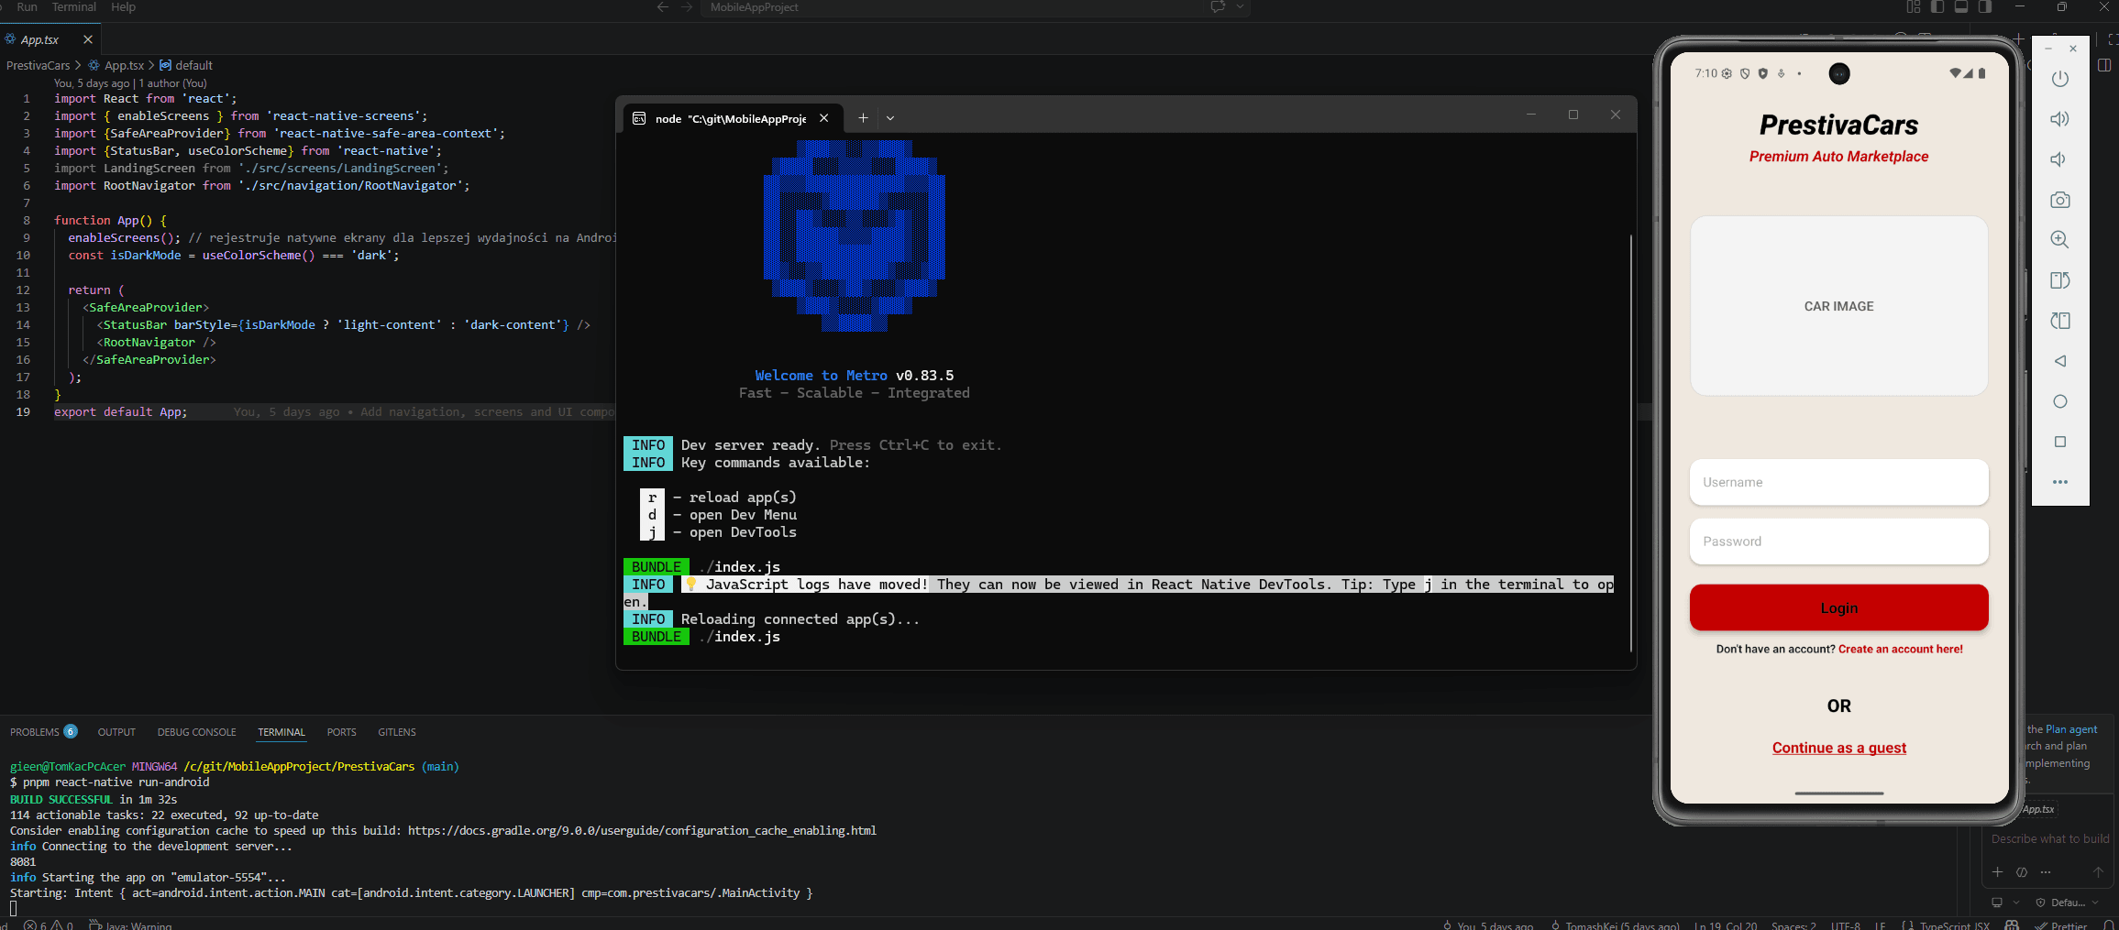
Task: Raise emulator volume with volume up icon
Action: (x=2059, y=119)
